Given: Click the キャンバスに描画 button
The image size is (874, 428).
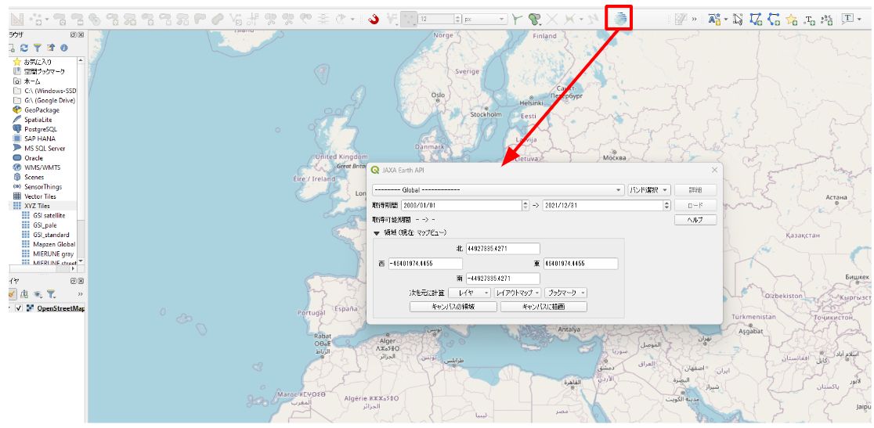Looking at the screenshot, I should (544, 307).
